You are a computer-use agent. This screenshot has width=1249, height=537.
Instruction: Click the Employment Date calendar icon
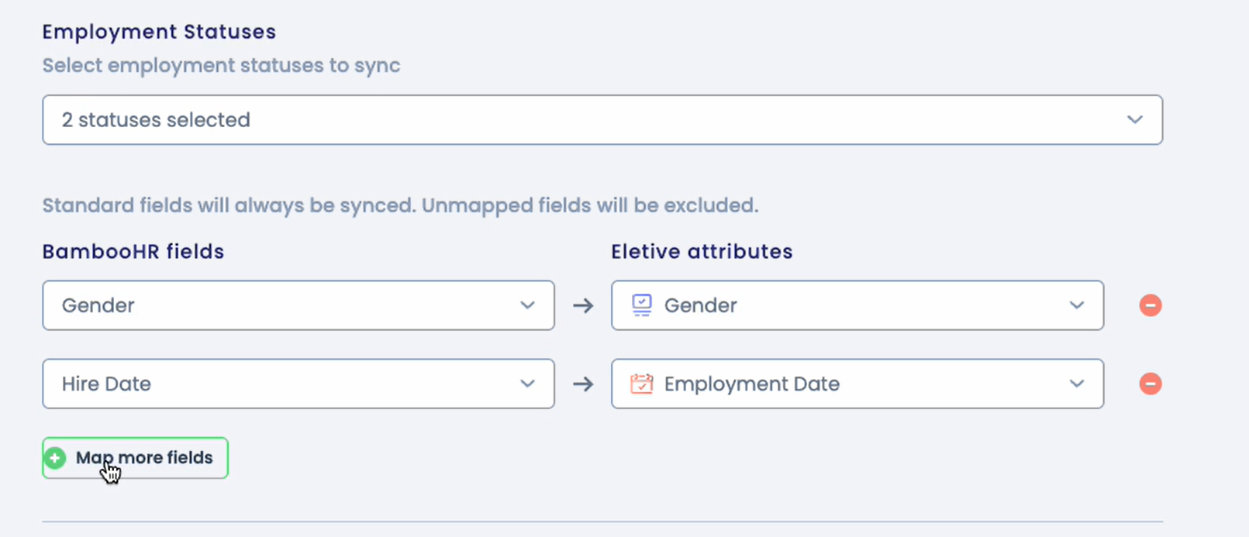coord(642,384)
